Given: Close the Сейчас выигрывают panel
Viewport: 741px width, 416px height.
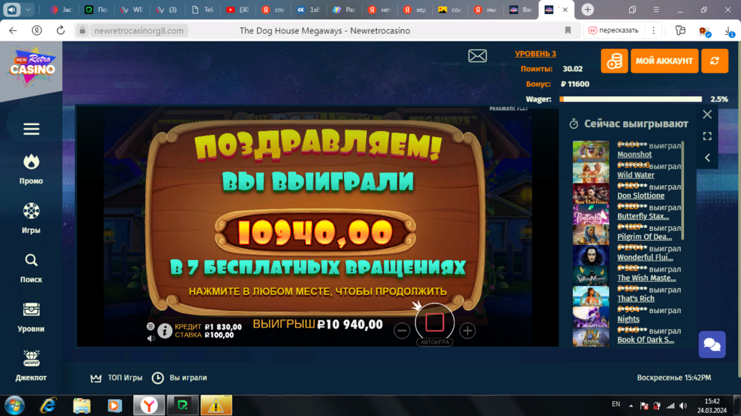Looking at the screenshot, I should pyautogui.click(x=707, y=114).
